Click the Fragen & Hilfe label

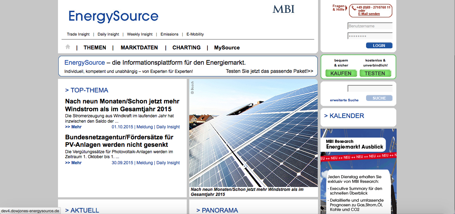(338, 8)
